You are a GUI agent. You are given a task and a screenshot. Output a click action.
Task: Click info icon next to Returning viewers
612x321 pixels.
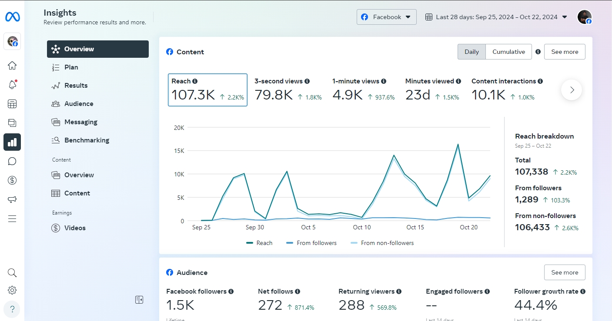399,291
